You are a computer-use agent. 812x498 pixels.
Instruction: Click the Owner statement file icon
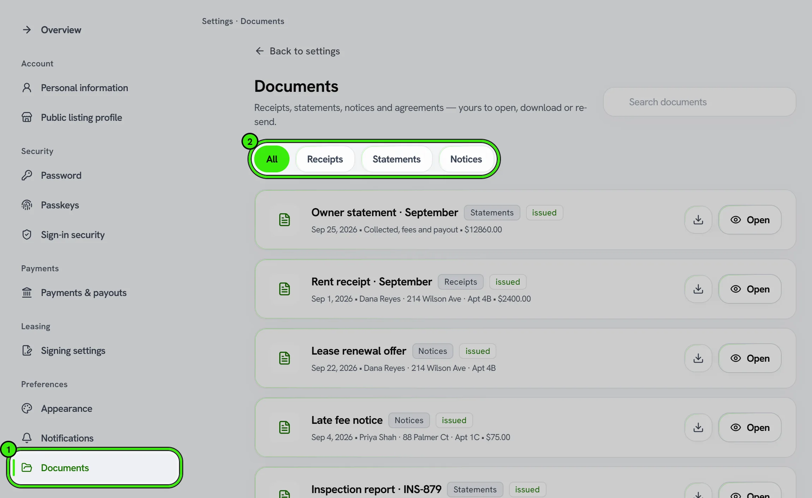[284, 220]
